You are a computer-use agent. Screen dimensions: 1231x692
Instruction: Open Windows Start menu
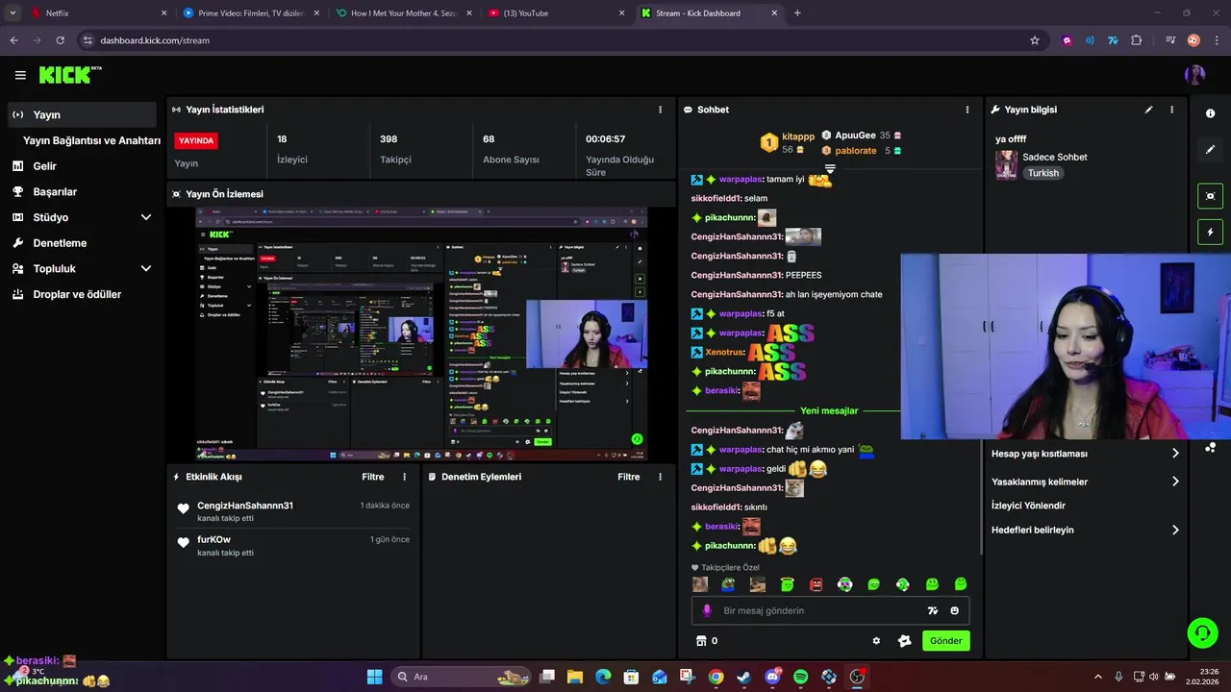(374, 677)
